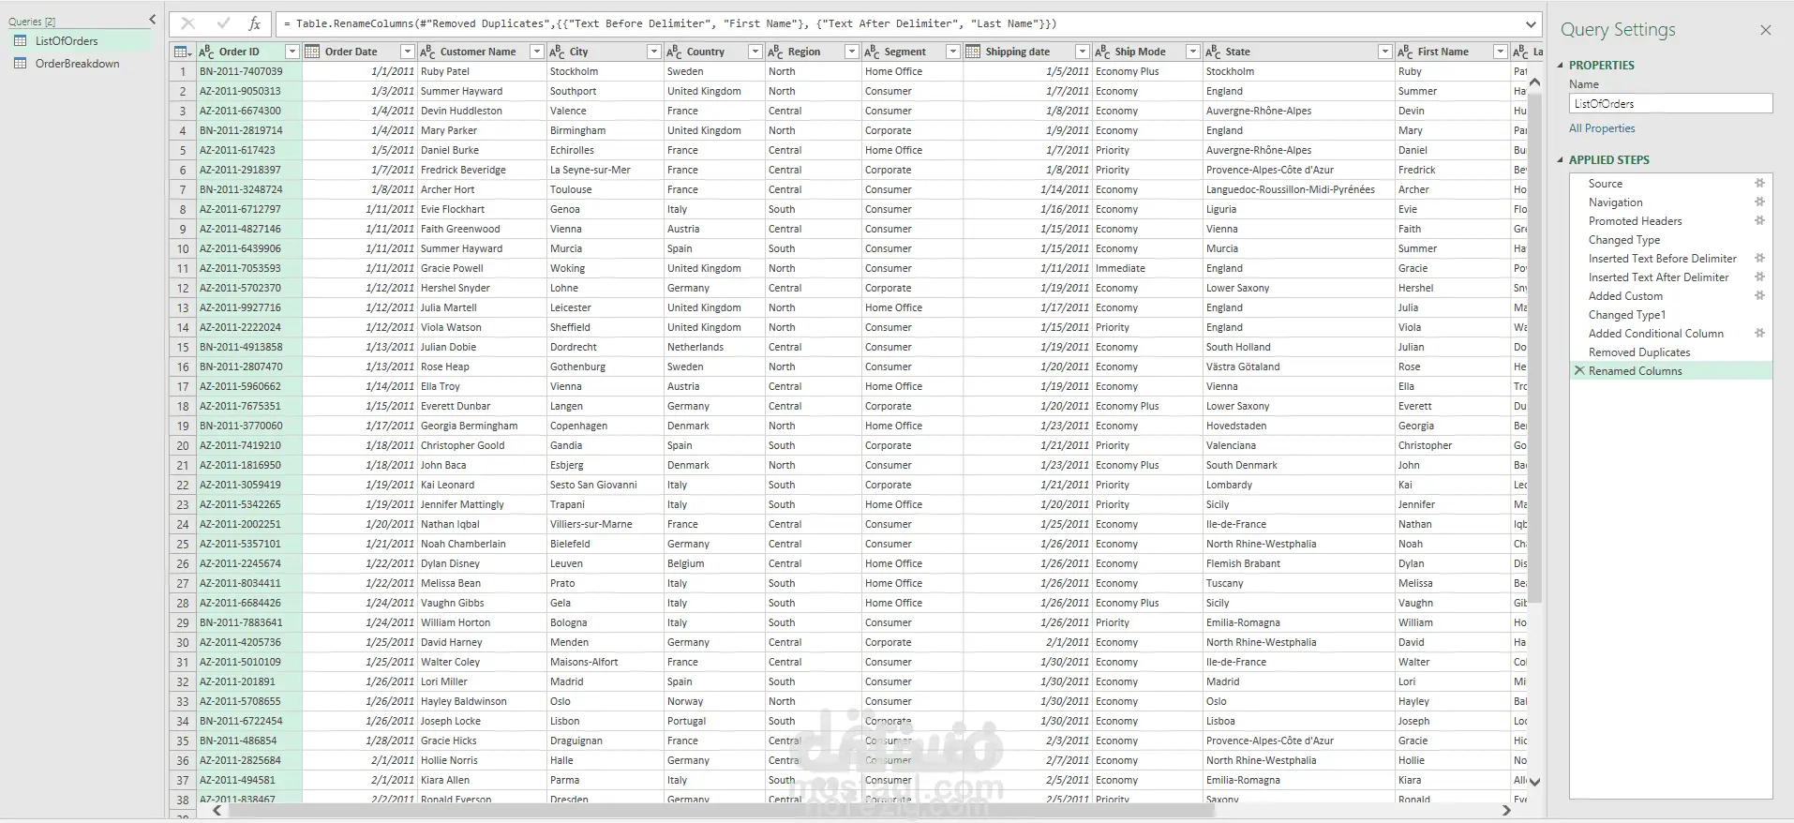Select Inserted Text Before Delimiter step
1794x823 pixels.
tap(1662, 259)
